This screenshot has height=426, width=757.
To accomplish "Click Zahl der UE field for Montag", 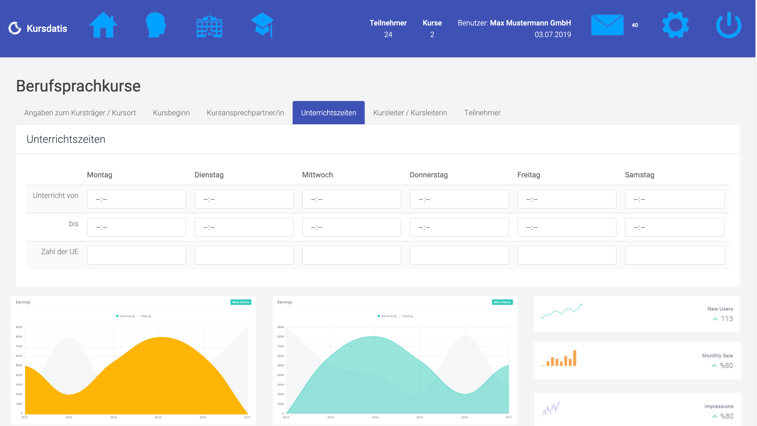I will point(136,255).
